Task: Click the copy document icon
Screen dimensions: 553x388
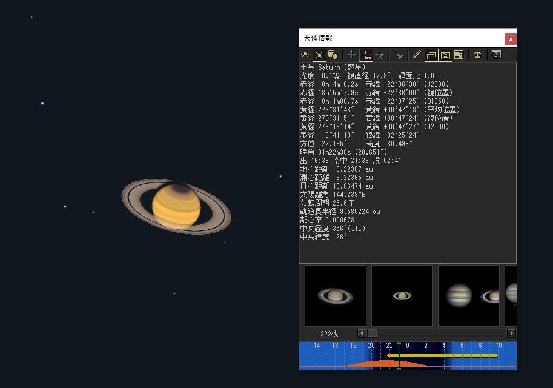Action: tap(333, 55)
